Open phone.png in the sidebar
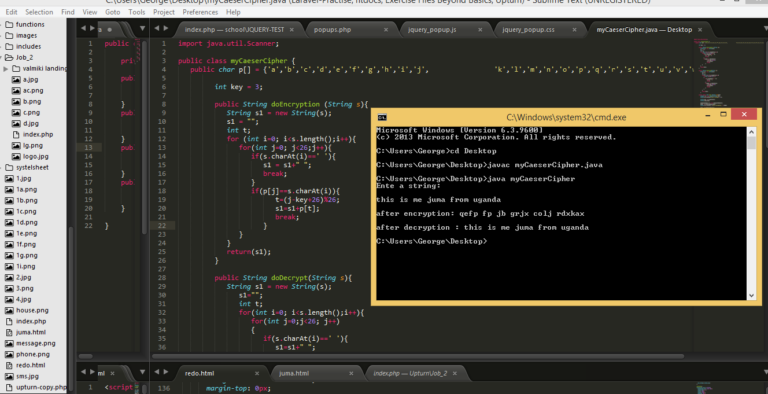The height and width of the screenshot is (394, 768). pyautogui.click(x=33, y=354)
